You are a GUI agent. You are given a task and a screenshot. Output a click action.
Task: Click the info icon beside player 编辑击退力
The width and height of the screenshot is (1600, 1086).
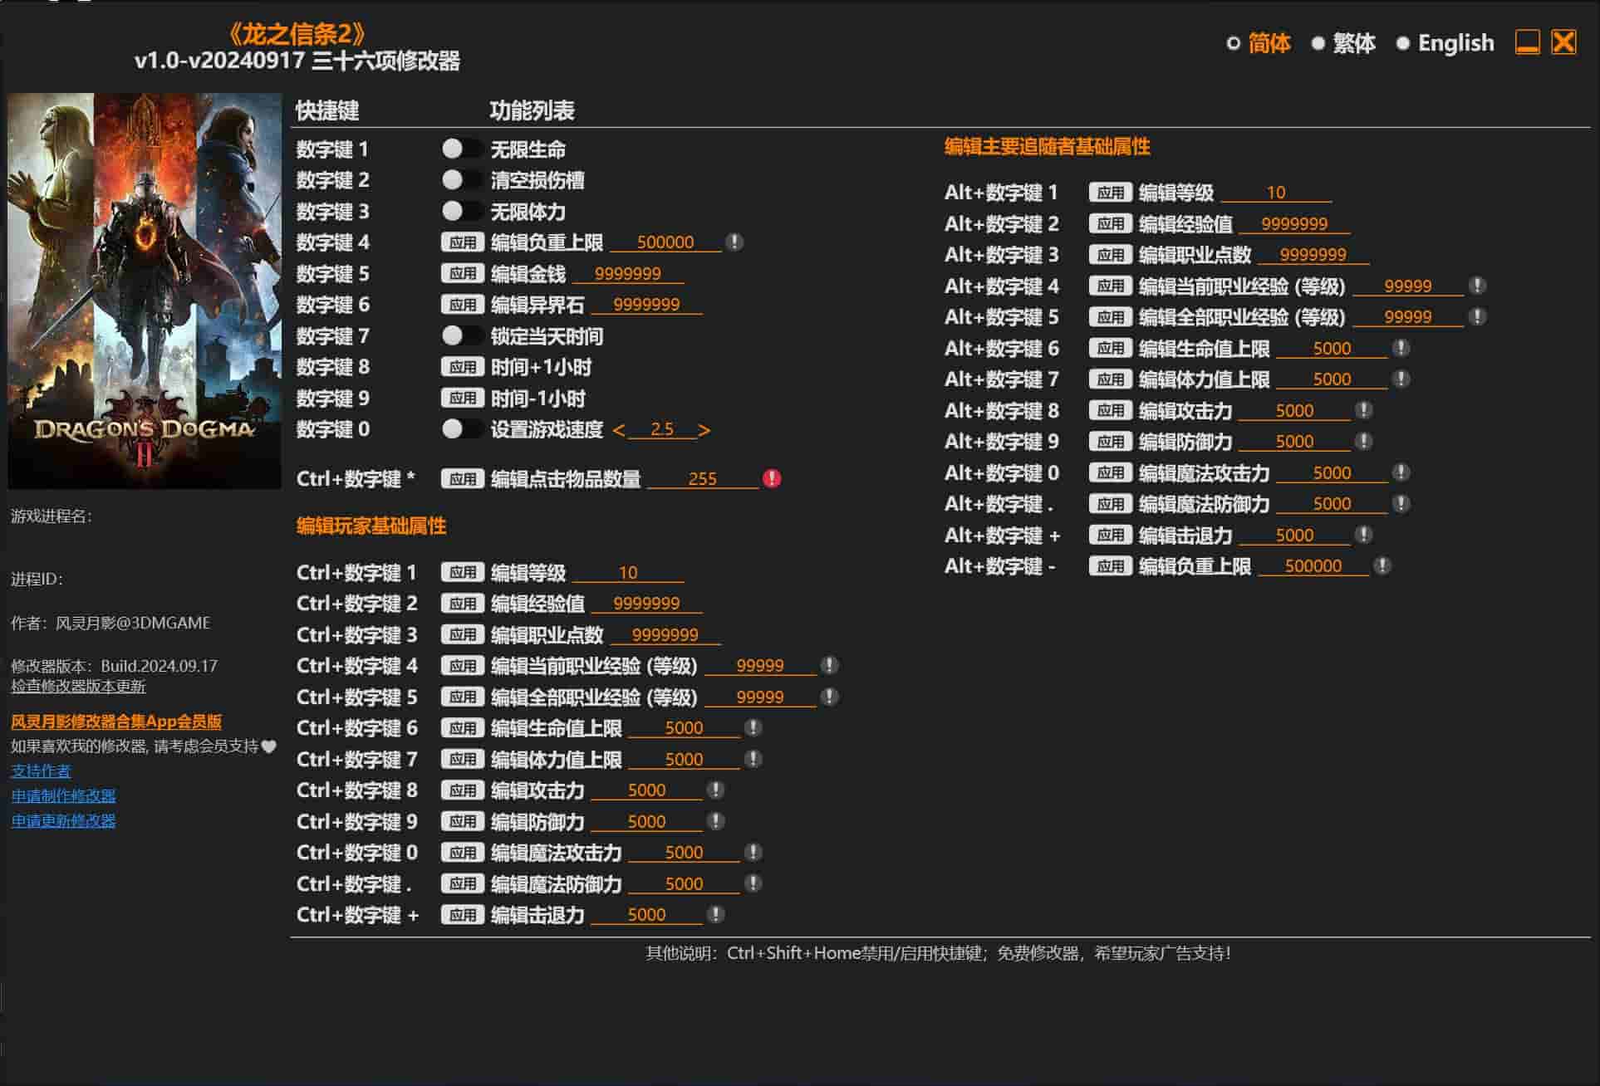tap(715, 915)
